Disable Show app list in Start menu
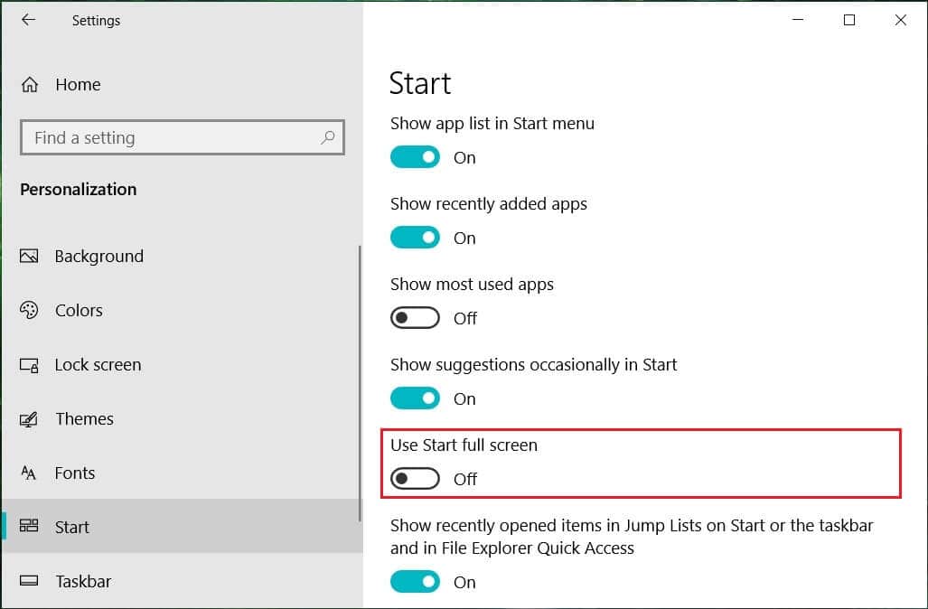This screenshot has height=609, width=928. (415, 156)
